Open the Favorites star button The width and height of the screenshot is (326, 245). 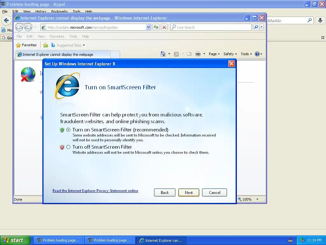pos(26,45)
